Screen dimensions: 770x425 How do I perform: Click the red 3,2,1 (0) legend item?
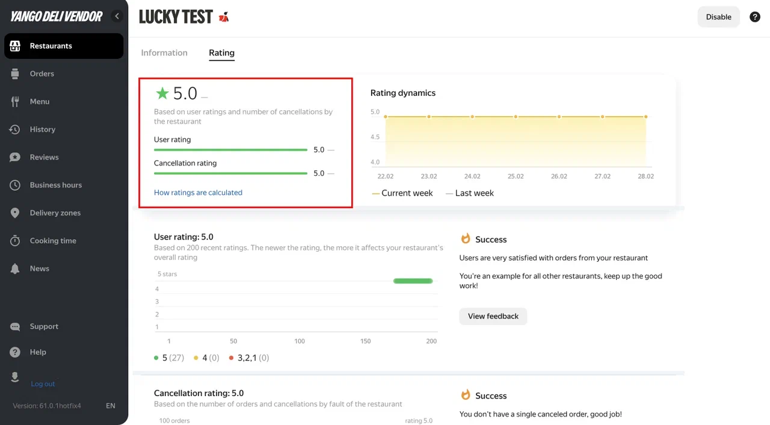pyautogui.click(x=249, y=358)
